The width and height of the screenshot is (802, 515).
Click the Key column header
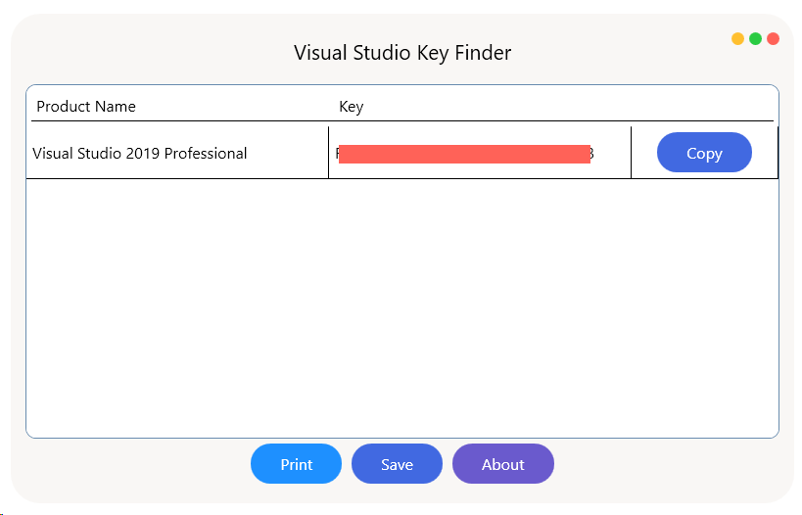[351, 107]
